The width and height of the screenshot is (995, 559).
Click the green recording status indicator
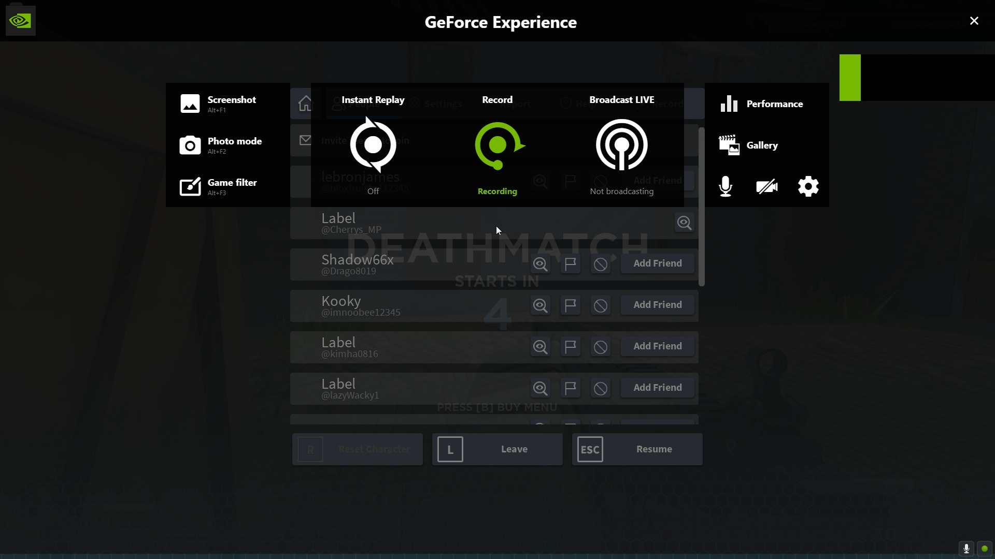[x=985, y=549]
